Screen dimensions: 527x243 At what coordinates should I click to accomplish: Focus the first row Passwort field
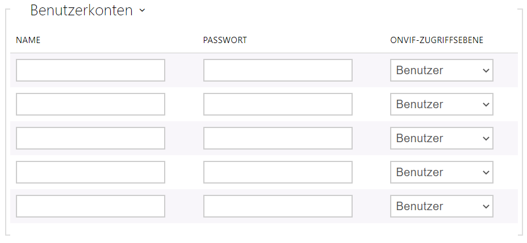(x=278, y=70)
